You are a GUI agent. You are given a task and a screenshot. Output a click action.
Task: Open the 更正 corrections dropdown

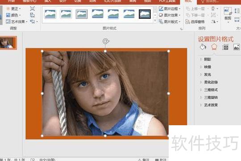(13, 8)
